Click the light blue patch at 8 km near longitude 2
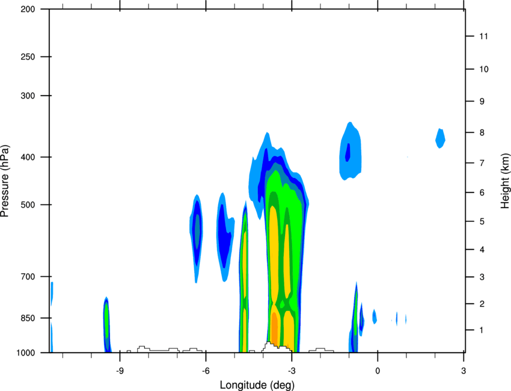511x391 pixels. (440, 138)
